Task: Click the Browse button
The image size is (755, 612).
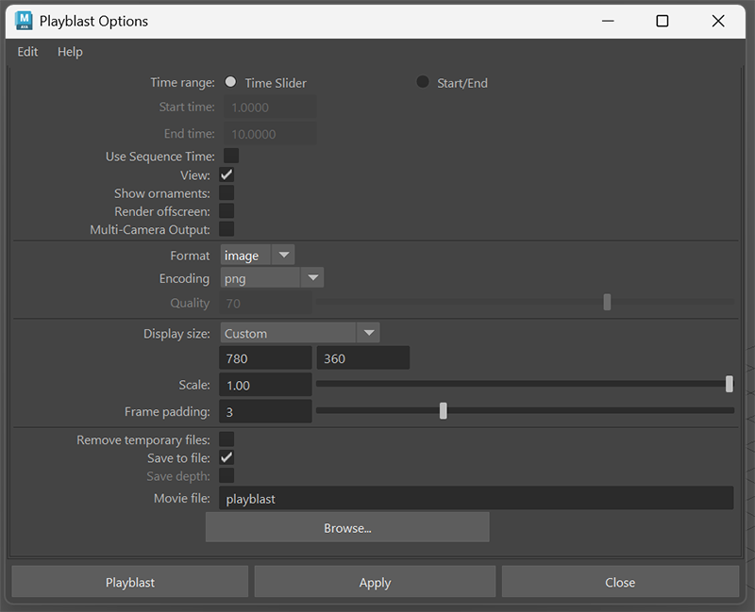Action: click(346, 527)
